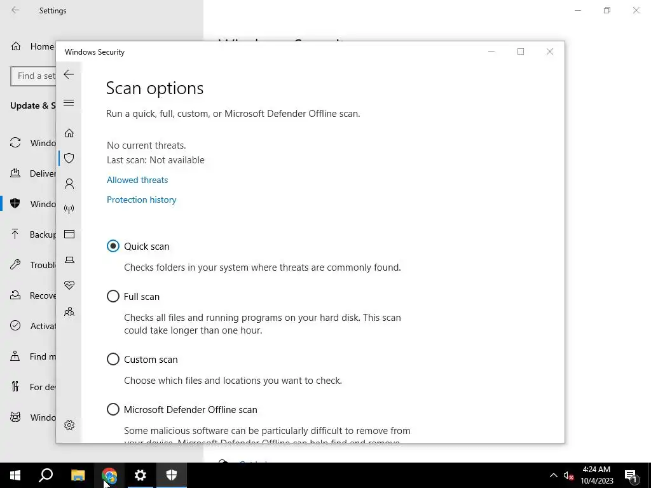Select the Full scan option

133,296
